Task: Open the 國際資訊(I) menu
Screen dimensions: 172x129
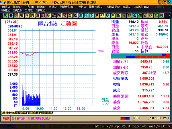Action: (x=113, y=7)
